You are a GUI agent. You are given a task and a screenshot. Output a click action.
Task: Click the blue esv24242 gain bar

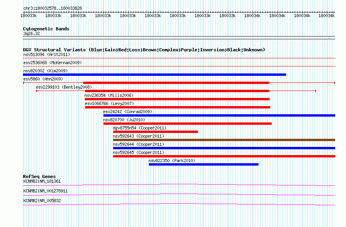219,115
